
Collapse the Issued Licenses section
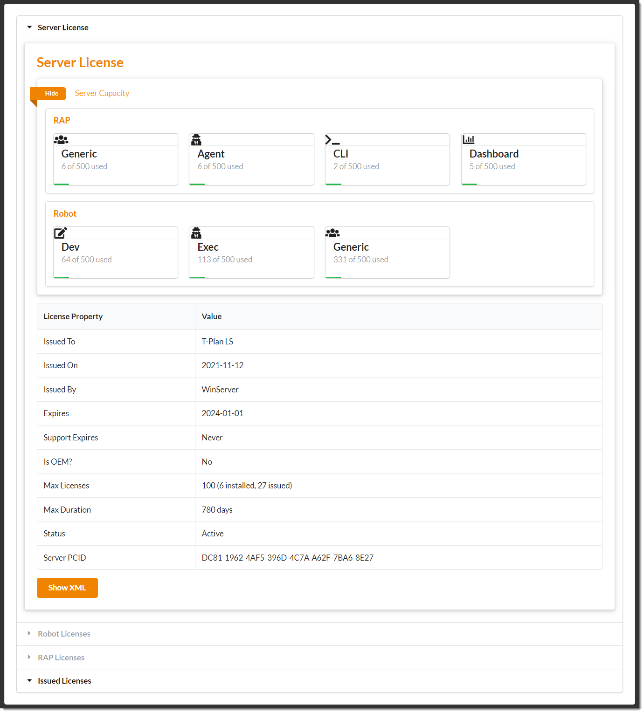pos(64,681)
